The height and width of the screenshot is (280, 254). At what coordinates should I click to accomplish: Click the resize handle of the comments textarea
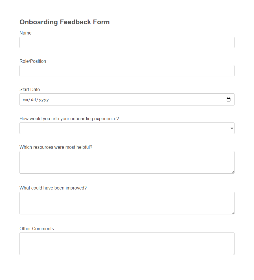pyautogui.click(x=233, y=254)
